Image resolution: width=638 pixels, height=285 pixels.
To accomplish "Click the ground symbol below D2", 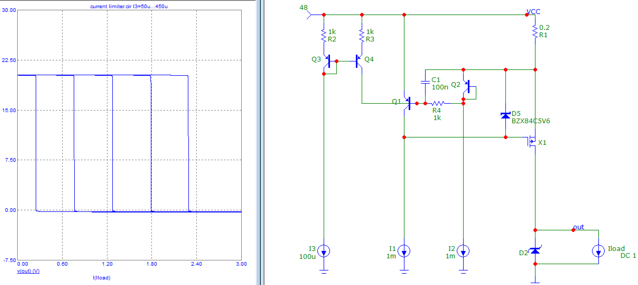I will click(535, 283).
